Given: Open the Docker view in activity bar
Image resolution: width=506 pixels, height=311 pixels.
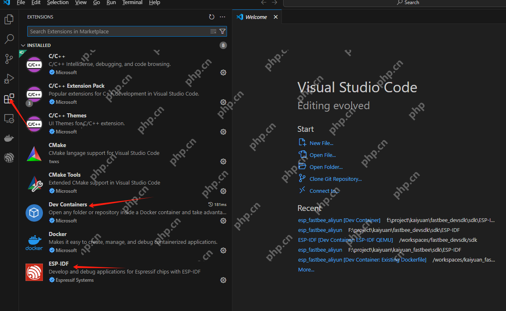Looking at the screenshot, I should (x=9, y=138).
